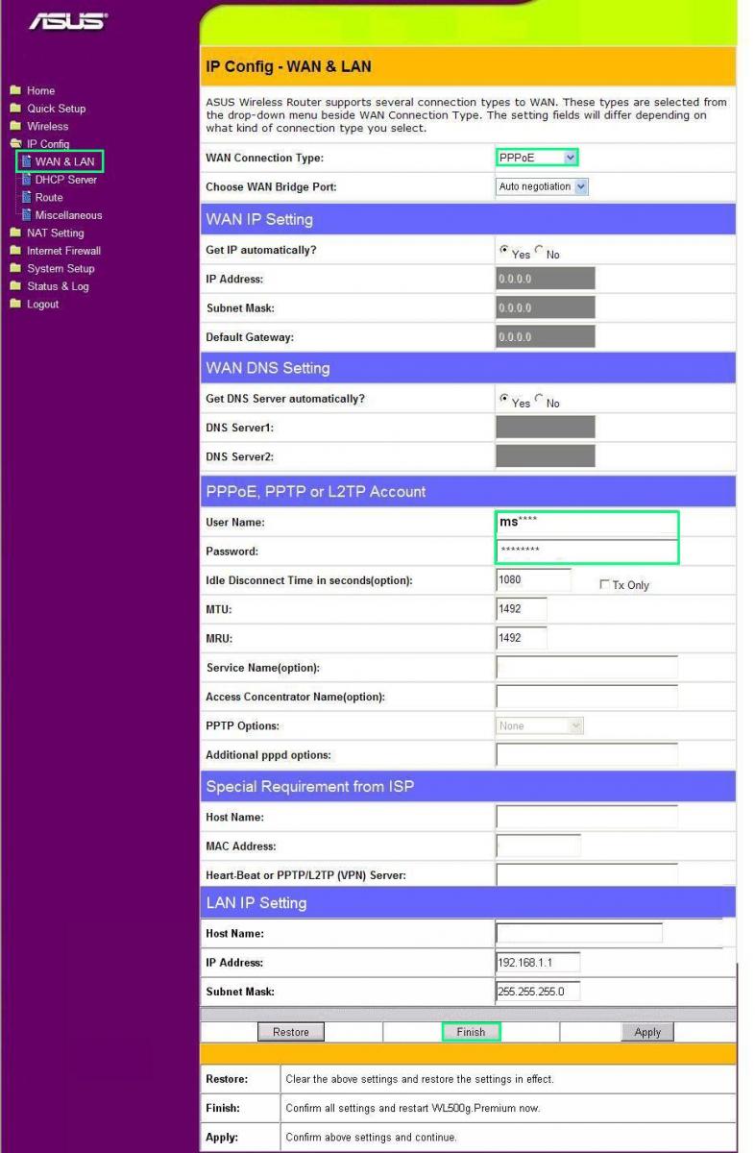Click the Home folder icon in sidebar

16,91
